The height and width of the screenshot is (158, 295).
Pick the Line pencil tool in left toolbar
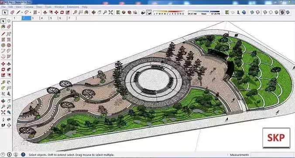[3, 34]
